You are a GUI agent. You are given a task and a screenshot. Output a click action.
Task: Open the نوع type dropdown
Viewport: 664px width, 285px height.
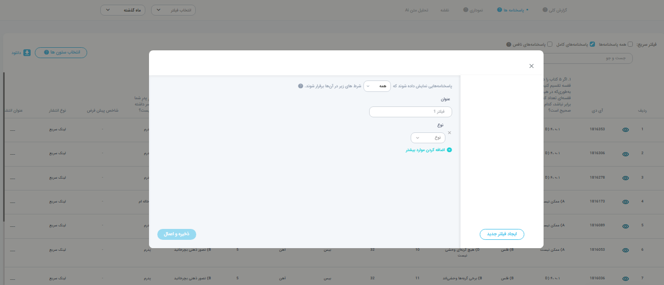pyautogui.click(x=428, y=138)
